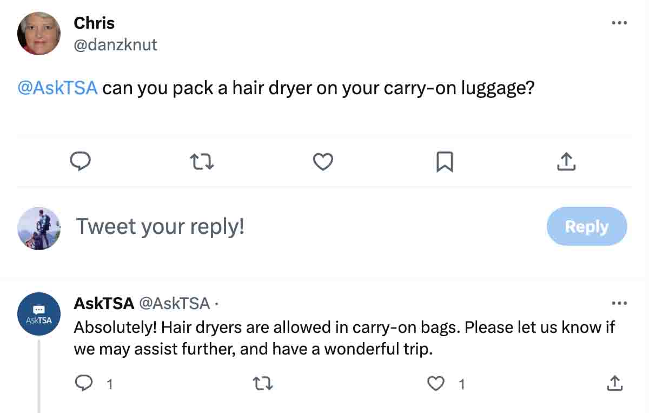
Task: Expand the three-dot menu on AskTSA's reply
Action: coord(619,303)
